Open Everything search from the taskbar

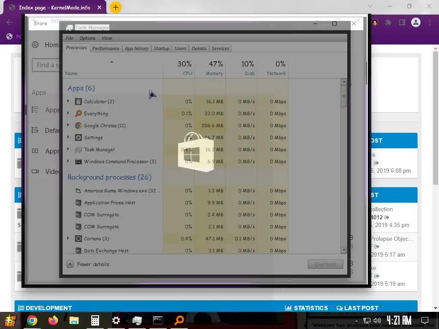[x=179, y=320]
